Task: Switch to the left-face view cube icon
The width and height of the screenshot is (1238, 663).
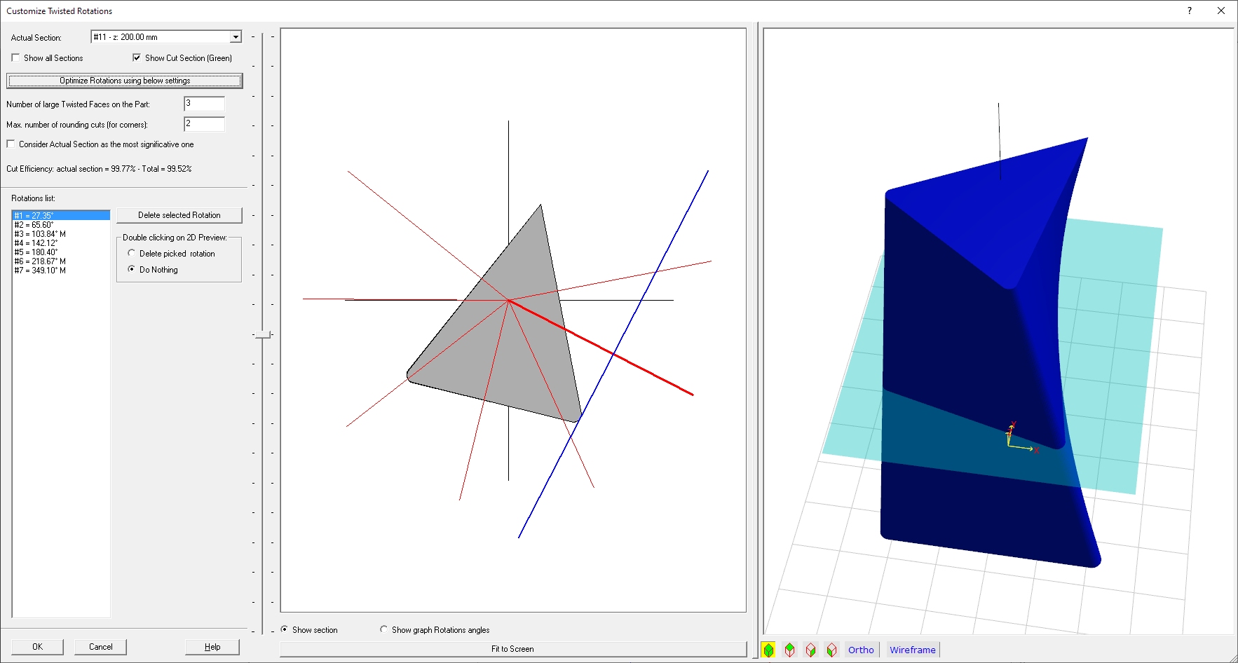Action: point(832,650)
